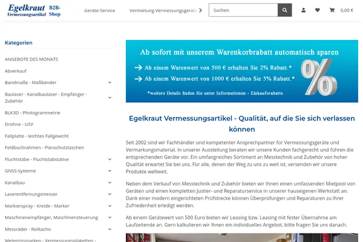The image size is (363, 242).
Task: Open the user account icon
Action: coord(304,10)
